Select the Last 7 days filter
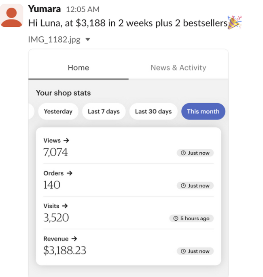Screen dimensions: 263x277 [104, 111]
